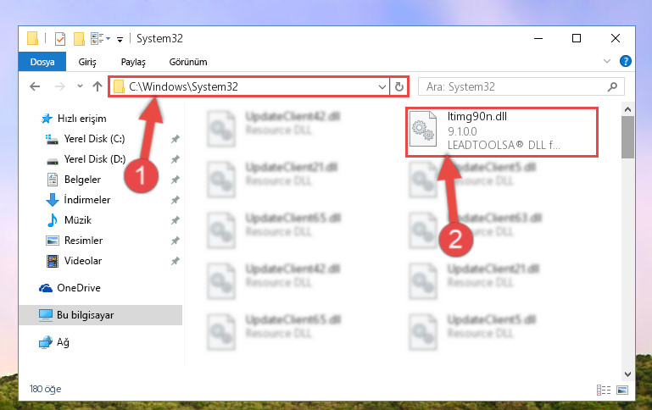Go up one folder level
This screenshot has width=652, height=410.
(x=98, y=86)
